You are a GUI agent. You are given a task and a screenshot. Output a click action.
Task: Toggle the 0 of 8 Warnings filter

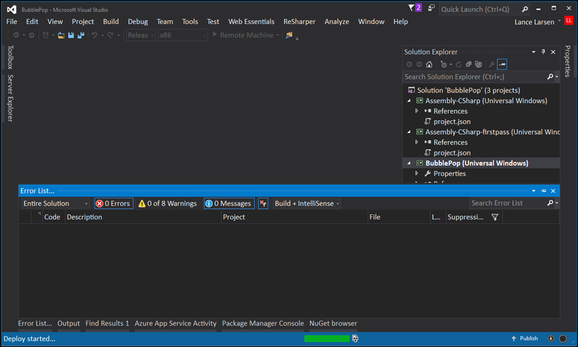point(168,203)
